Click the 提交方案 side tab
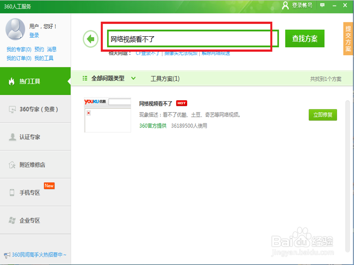The image size is (354, 265). pyautogui.click(x=348, y=39)
